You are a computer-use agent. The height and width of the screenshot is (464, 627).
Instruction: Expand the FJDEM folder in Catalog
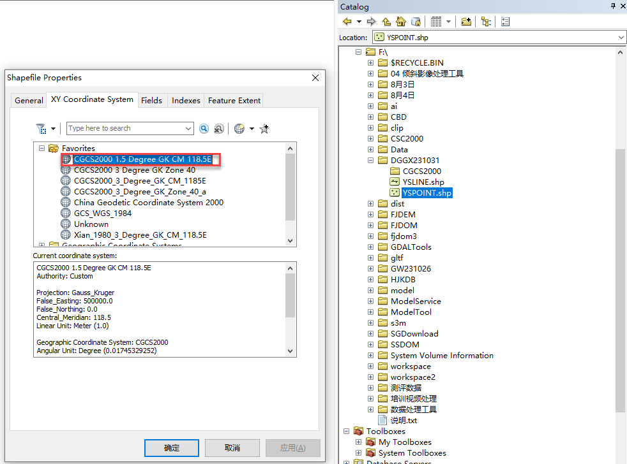[371, 215]
